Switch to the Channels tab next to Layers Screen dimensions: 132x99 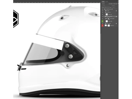coord(107,2)
